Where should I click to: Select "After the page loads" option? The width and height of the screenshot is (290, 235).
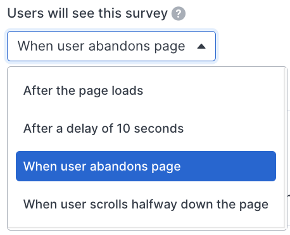point(146,90)
